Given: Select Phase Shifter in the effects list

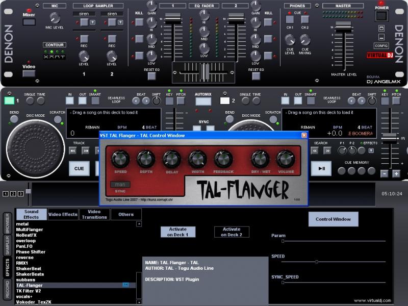Looking at the screenshot, I should click(x=31, y=252).
